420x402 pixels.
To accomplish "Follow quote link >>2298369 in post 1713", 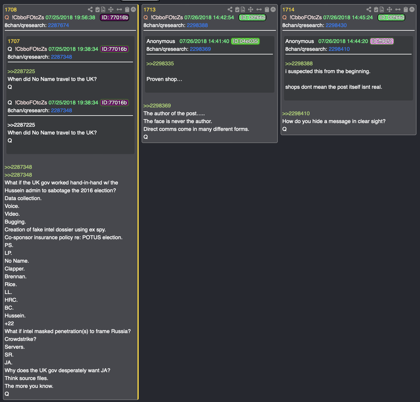I will point(157,106).
